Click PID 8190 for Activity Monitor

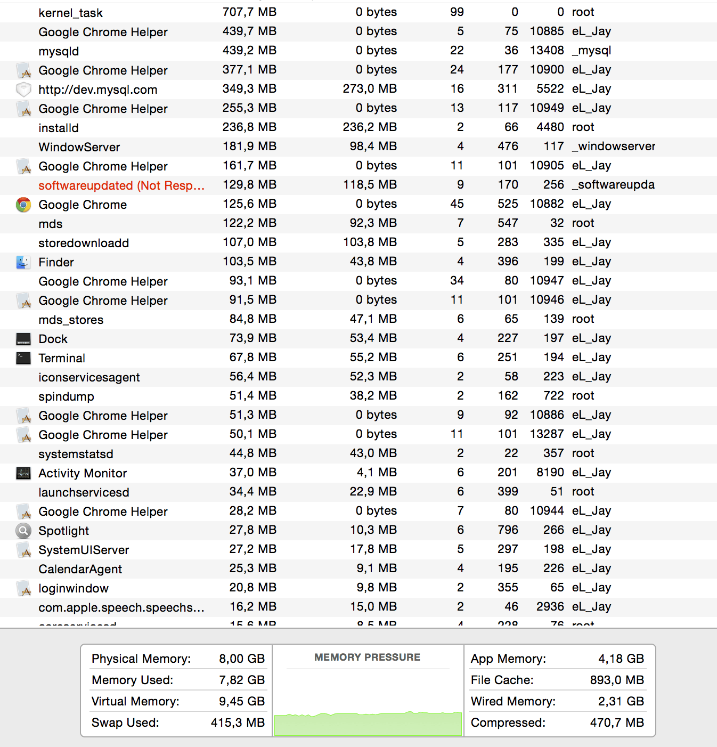(550, 472)
